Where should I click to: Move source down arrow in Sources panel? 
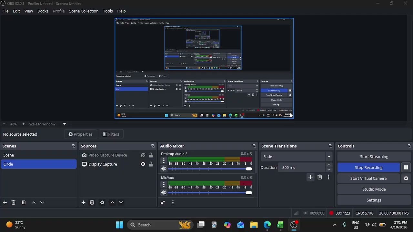121,202
